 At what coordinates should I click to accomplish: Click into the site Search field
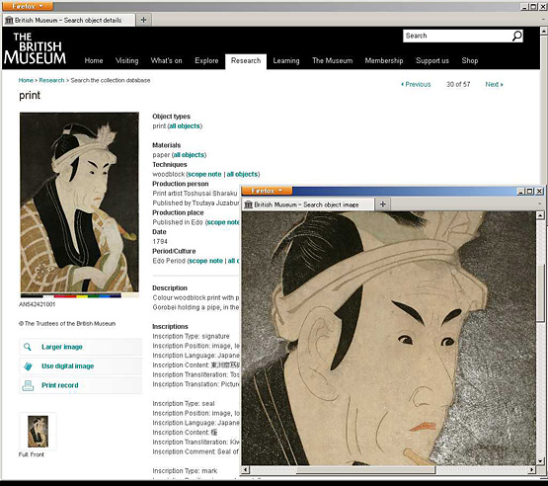[457, 36]
